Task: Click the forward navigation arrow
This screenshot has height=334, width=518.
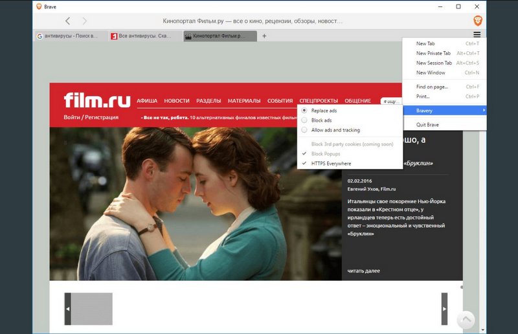Action: click(85, 21)
